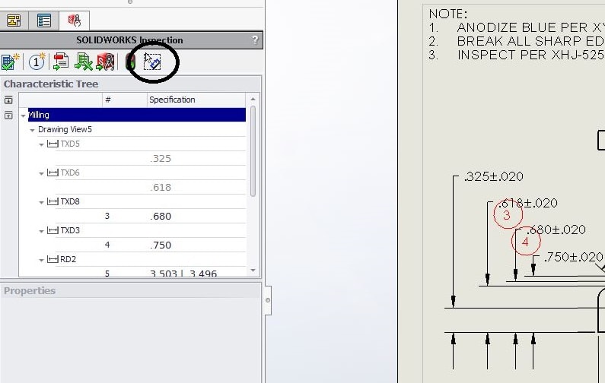This screenshot has height=383, width=605.
Task: Click the tree scrollbar down arrow
Action: click(253, 271)
